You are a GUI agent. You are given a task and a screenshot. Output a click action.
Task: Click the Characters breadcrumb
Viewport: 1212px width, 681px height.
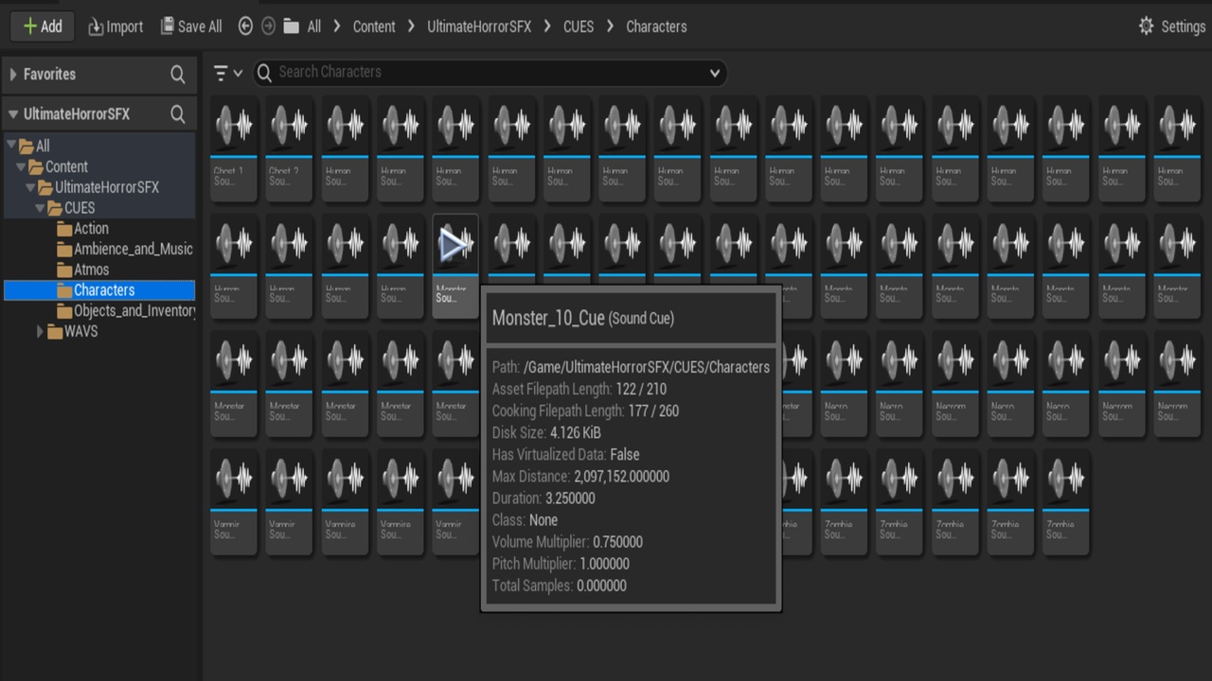656,26
